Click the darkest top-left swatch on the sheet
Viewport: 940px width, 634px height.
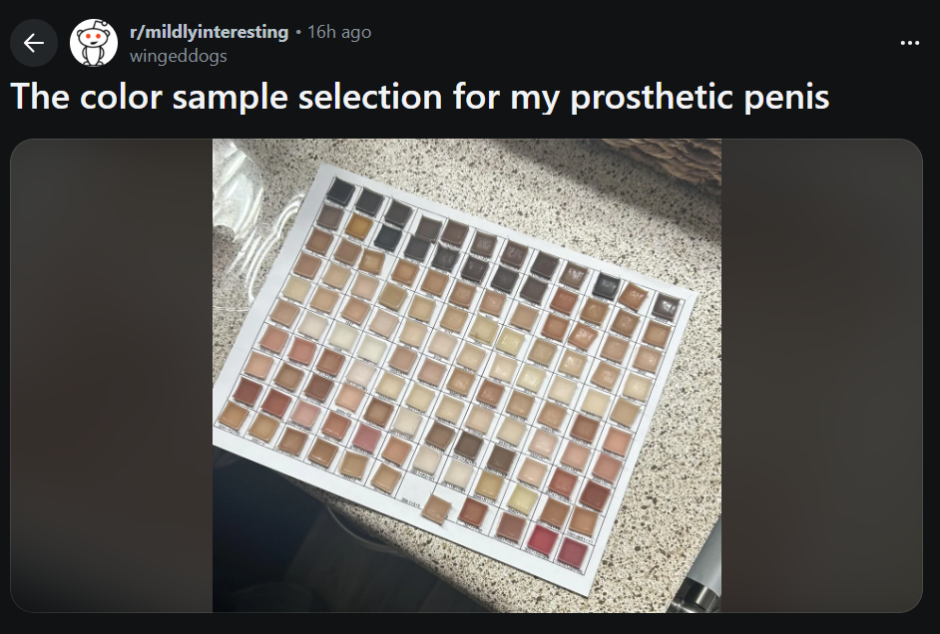pyautogui.click(x=342, y=191)
